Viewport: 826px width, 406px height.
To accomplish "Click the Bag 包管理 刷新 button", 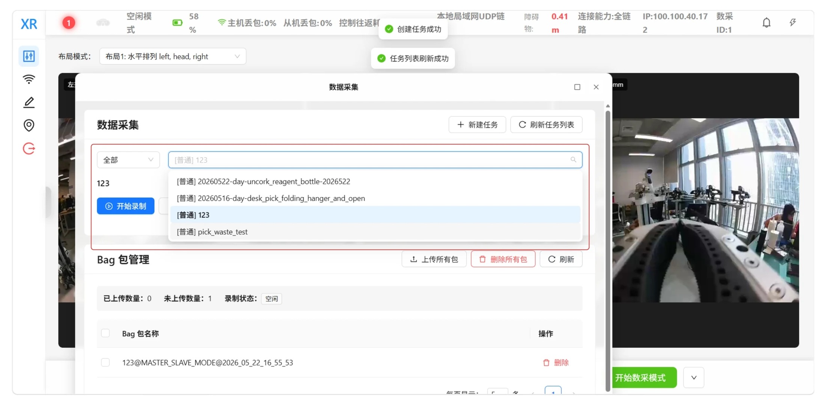I will [x=561, y=259].
